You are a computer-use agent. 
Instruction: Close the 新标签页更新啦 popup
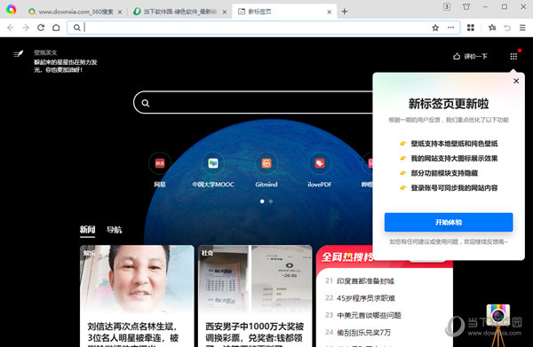(x=516, y=81)
